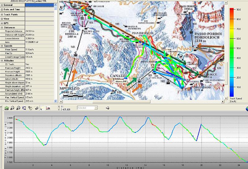Click the 92 Km/h max speed value
The height and width of the screenshot is (169, 248).
(x=29, y=53)
